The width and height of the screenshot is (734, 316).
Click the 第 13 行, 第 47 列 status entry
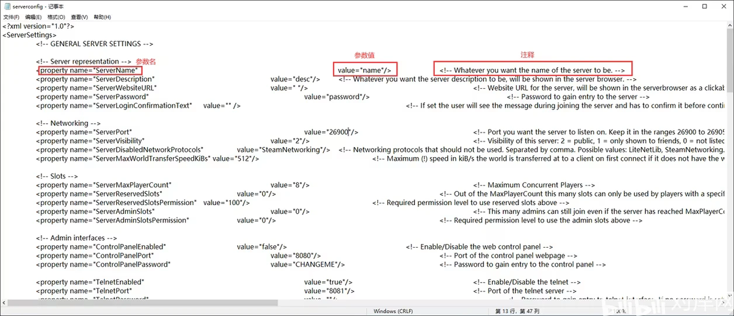(x=517, y=311)
